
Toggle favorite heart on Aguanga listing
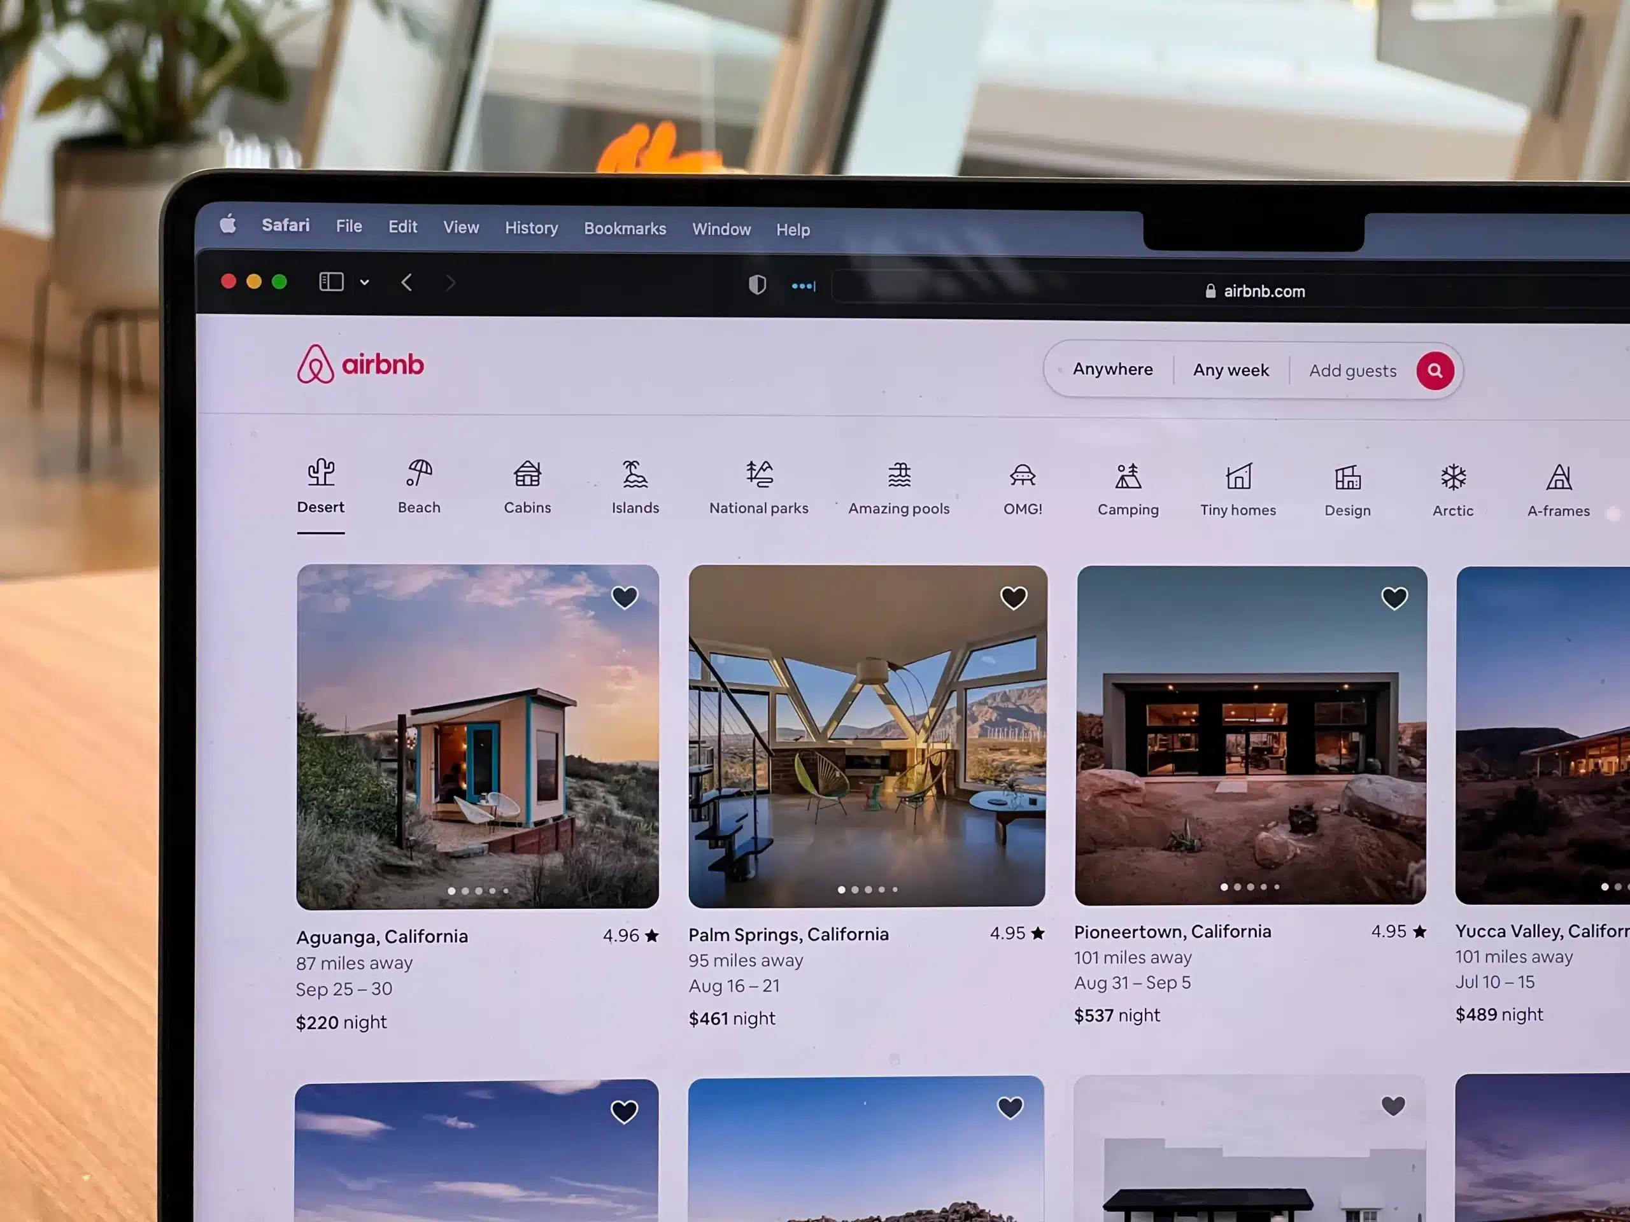coord(624,596)
